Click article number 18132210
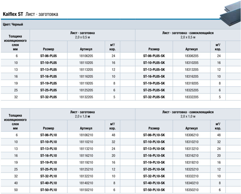Screen dimensions: 241x194 (86, 176)
